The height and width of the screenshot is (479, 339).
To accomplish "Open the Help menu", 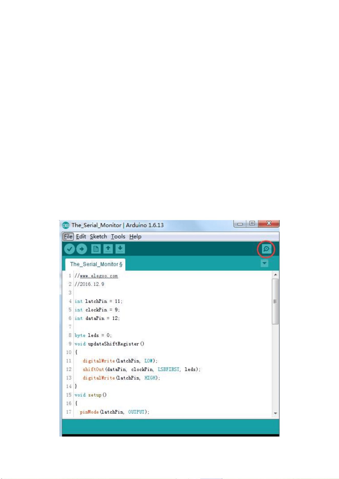I will pyautogui.click(x=135, y=236).
